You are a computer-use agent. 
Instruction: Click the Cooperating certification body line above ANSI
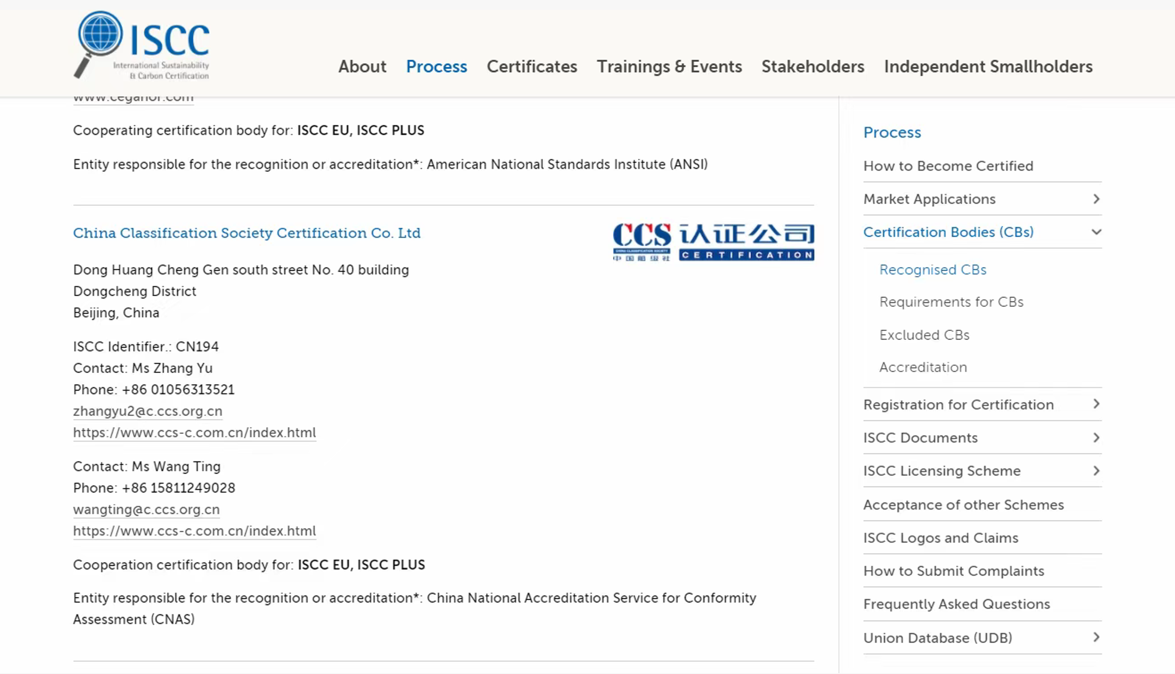coord(249,131)
